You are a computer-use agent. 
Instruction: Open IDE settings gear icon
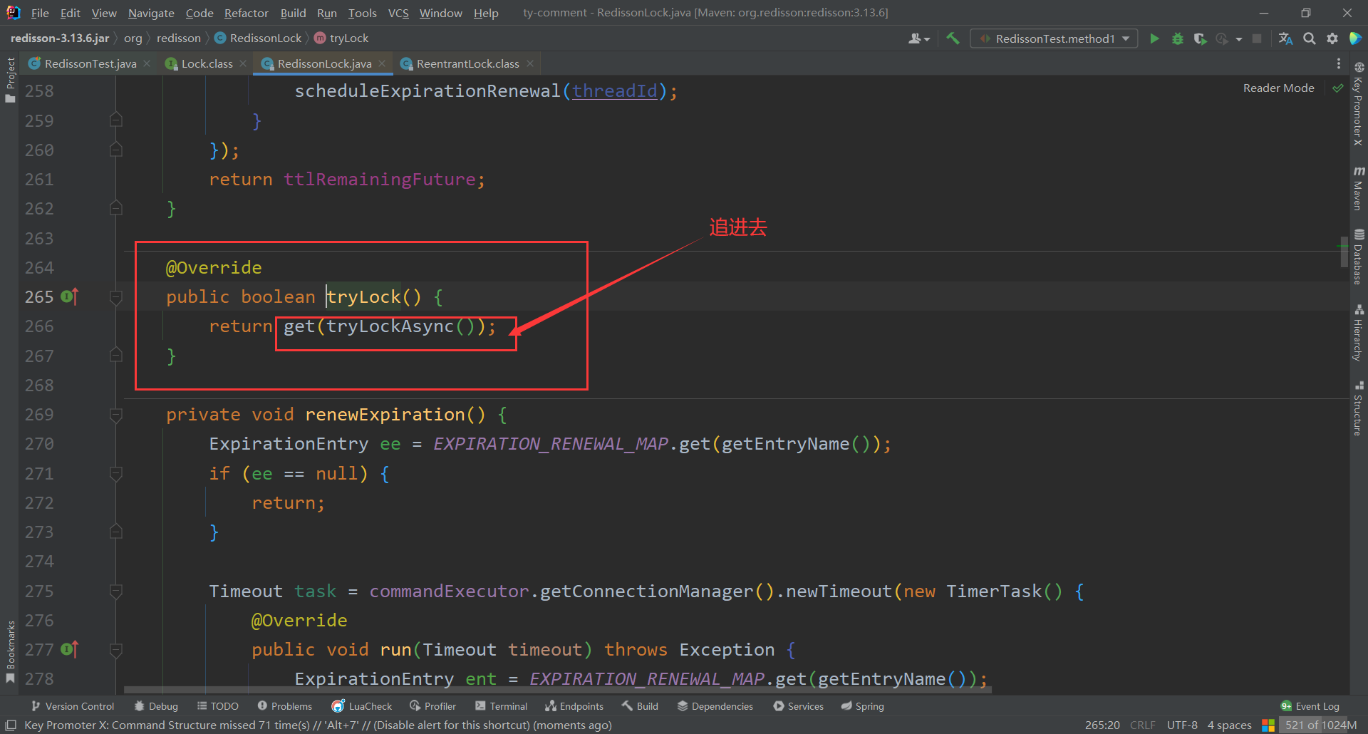1332,38
